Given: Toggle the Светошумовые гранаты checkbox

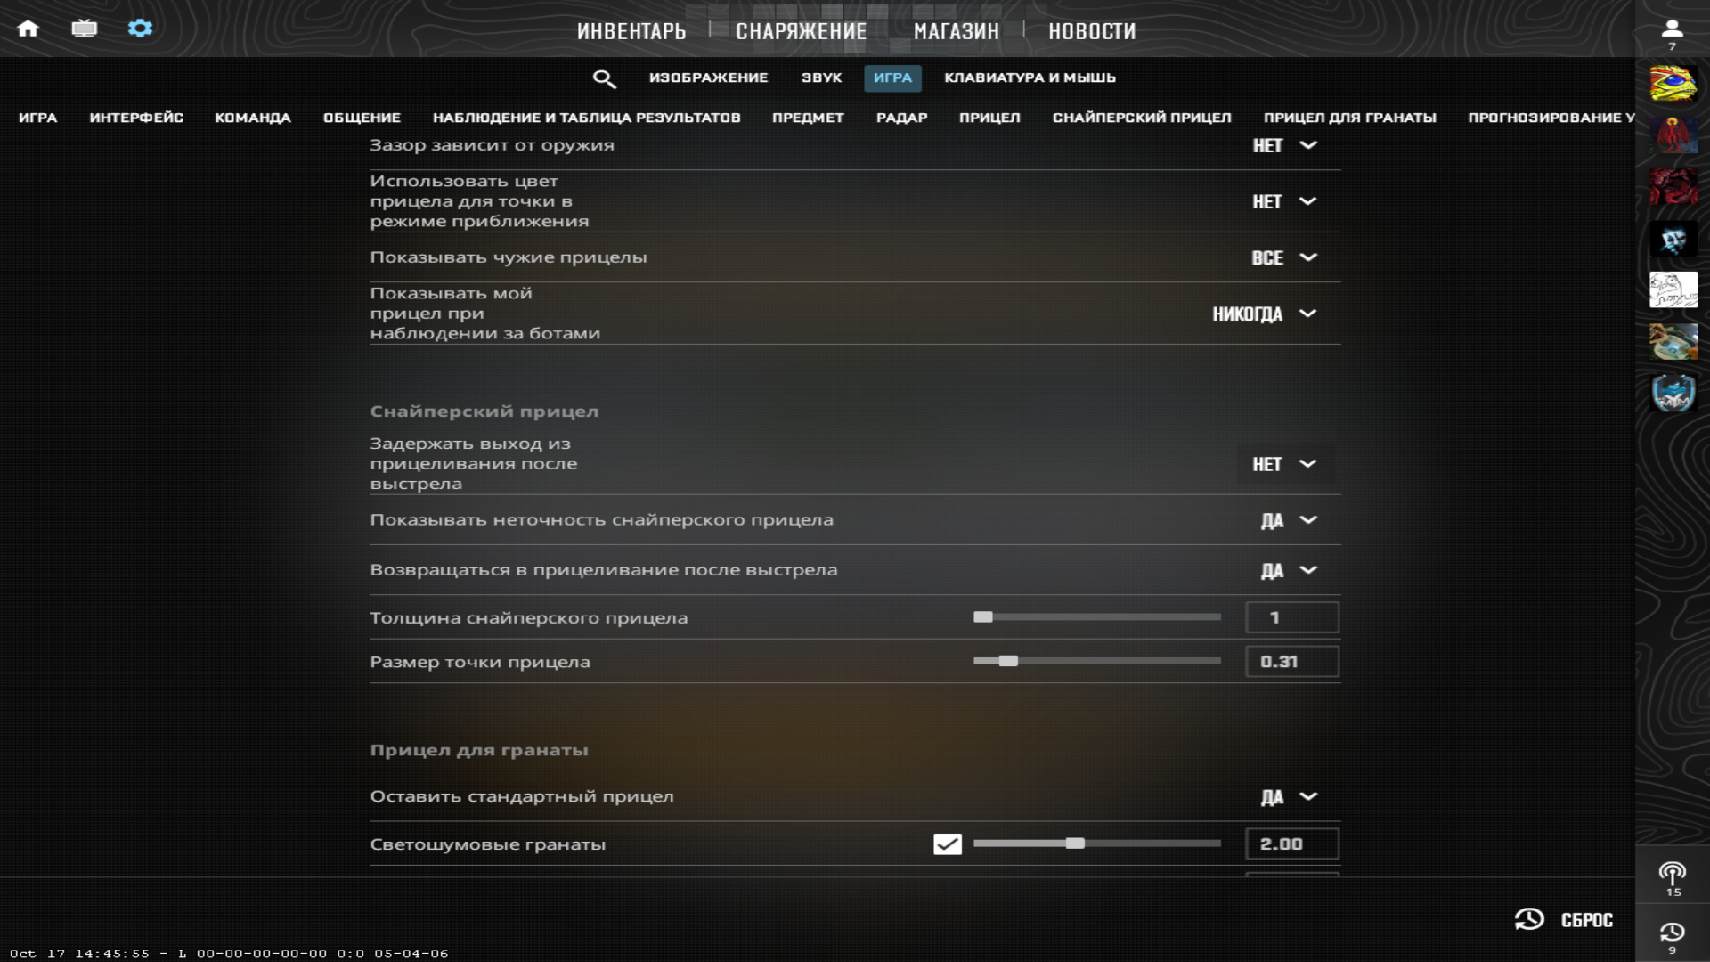Looking at the screenshot, I should point(947,844).
